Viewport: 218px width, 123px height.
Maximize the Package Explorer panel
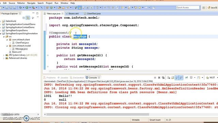point(37,13)
